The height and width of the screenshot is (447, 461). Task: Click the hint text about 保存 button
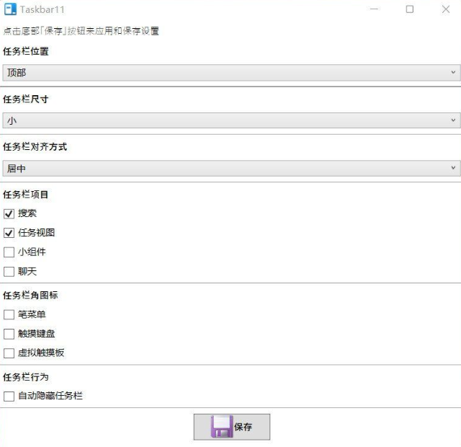tap(81, 31)
